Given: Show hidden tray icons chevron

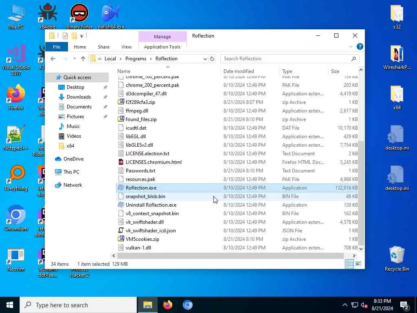Looking at the screenshot, I should 345,305.
